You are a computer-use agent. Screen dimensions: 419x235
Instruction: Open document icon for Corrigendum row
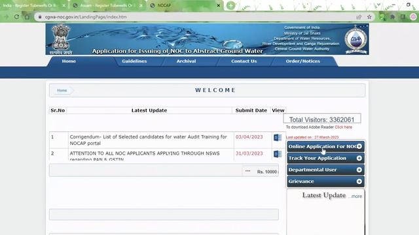click(278, 138)
